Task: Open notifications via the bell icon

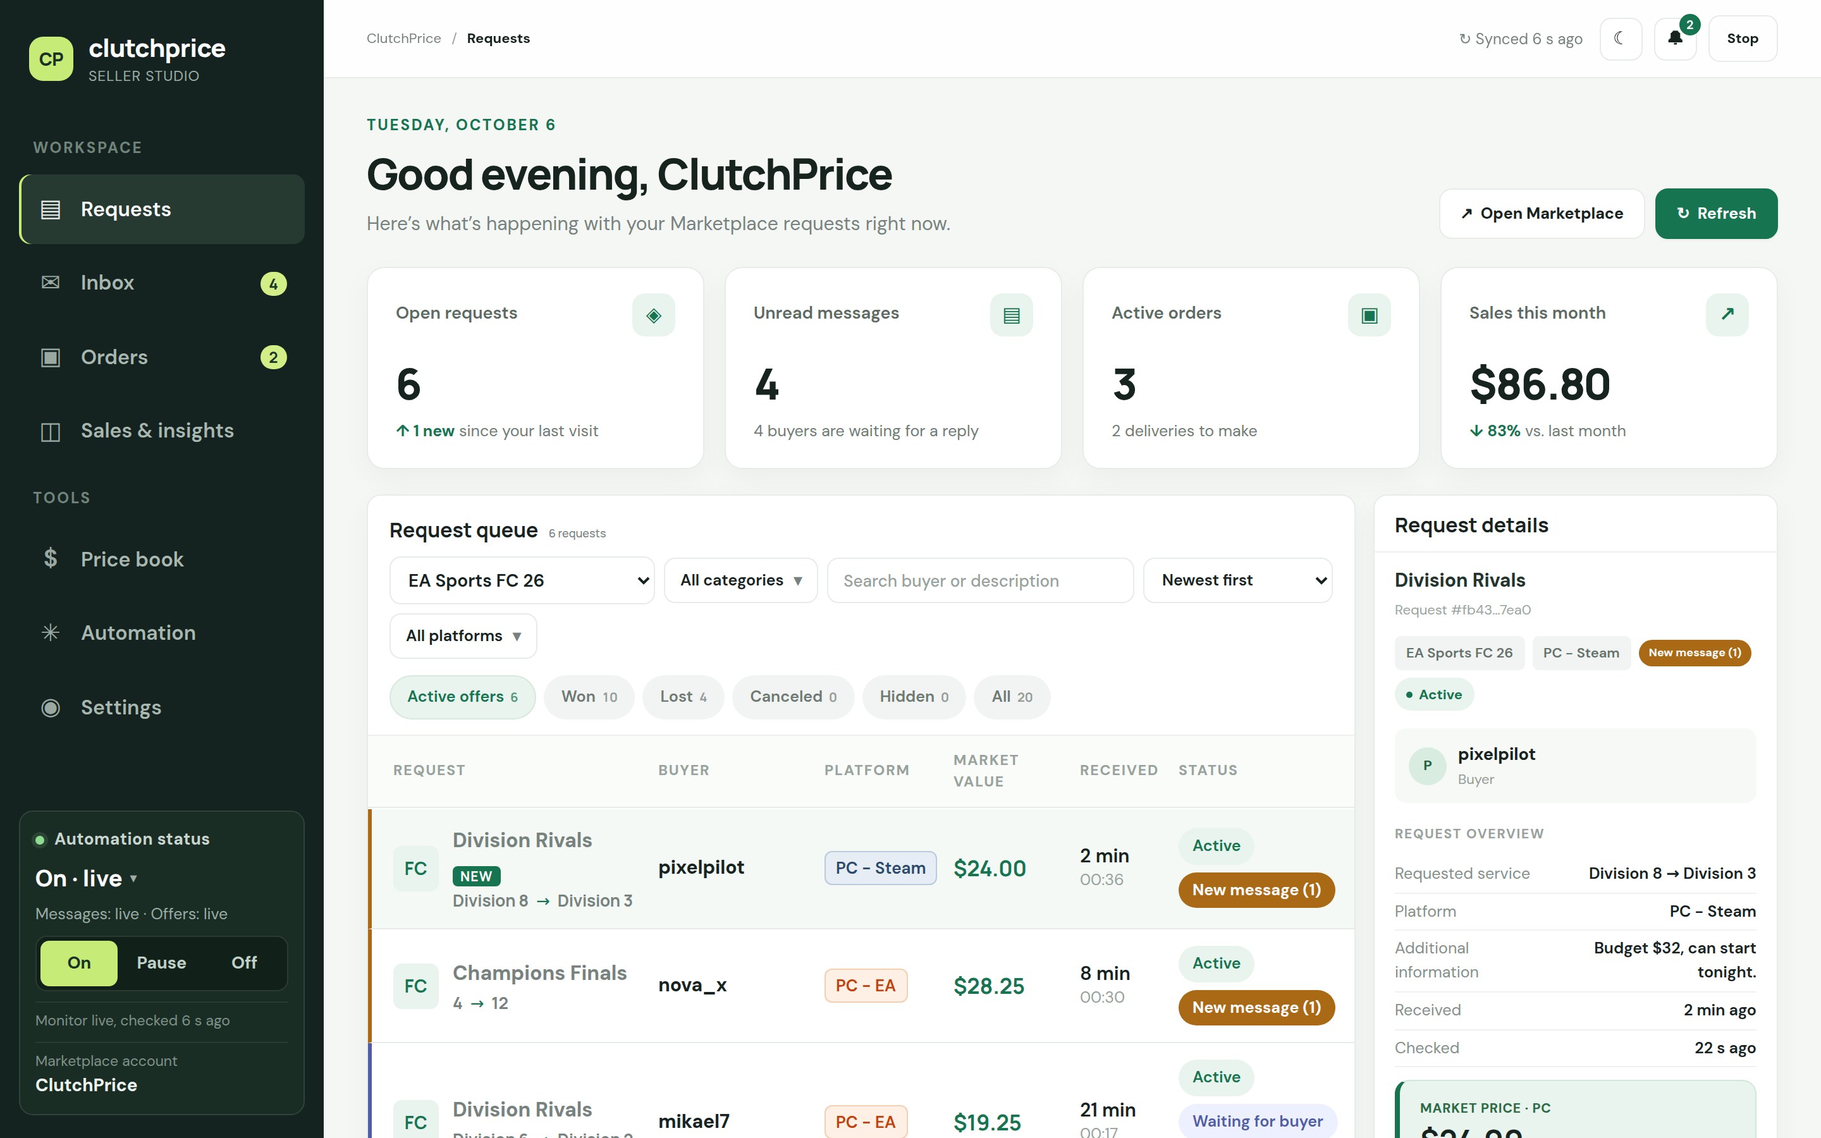Action: coord(1675,39)
